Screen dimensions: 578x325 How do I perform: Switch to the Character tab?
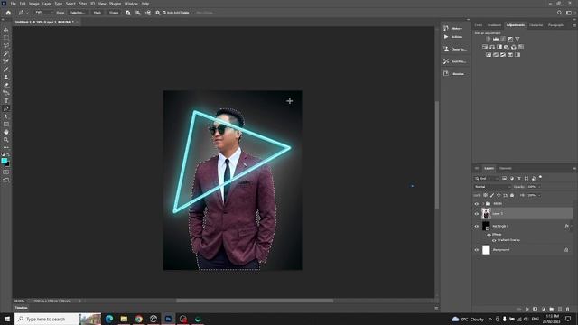[536, 25]
